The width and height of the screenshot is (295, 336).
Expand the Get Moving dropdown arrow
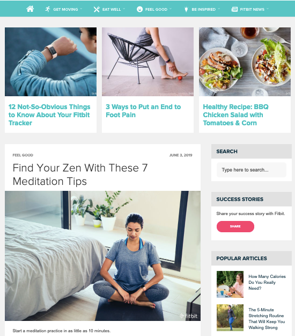81,9
